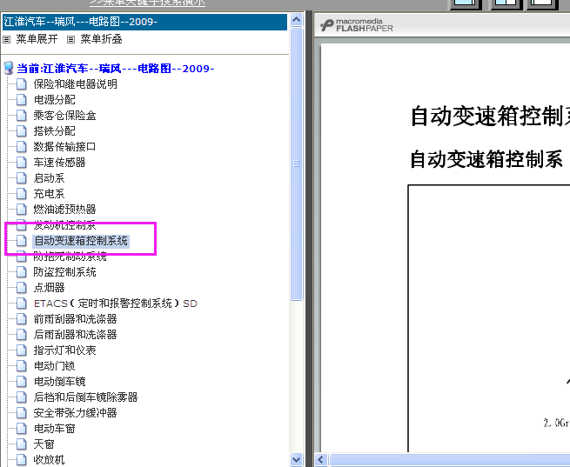Click page icon next to 自动变速箱控制系统
The image size is (570, 467).
click(22, 240)
